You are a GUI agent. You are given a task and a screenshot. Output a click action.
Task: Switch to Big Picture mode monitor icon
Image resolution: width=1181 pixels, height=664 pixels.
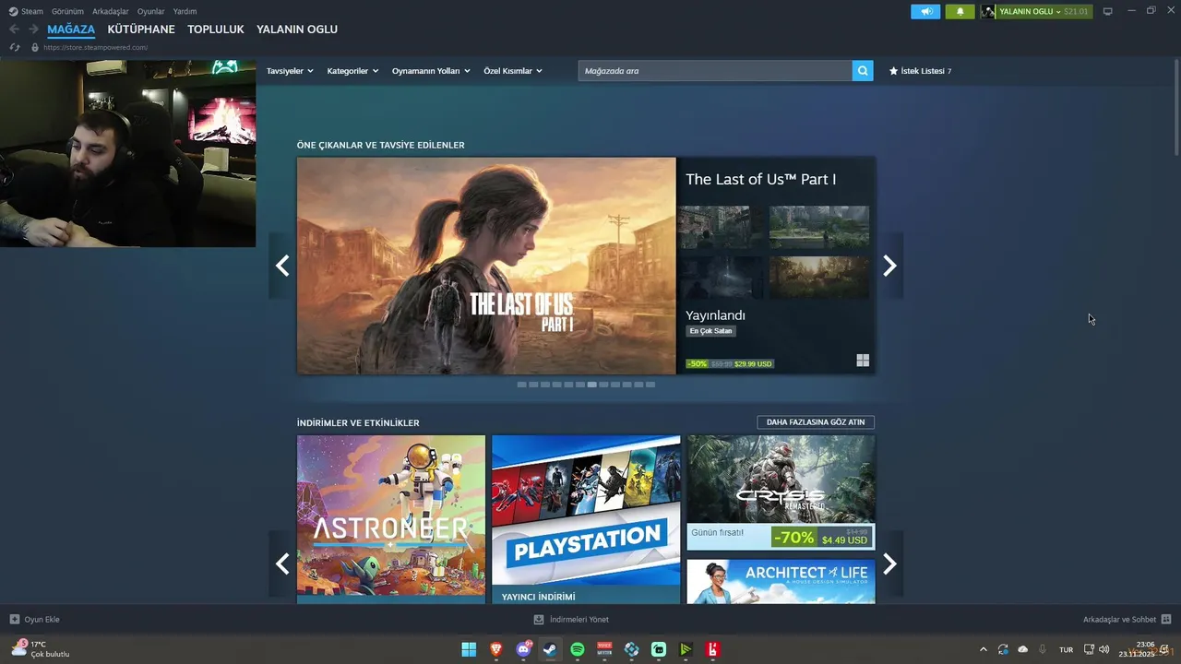tap(1107, 11)
